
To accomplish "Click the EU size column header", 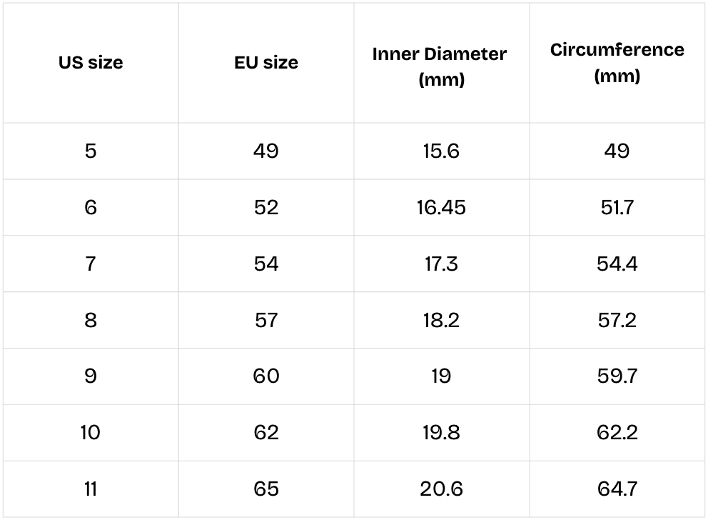I will click(x=266, y=63).
